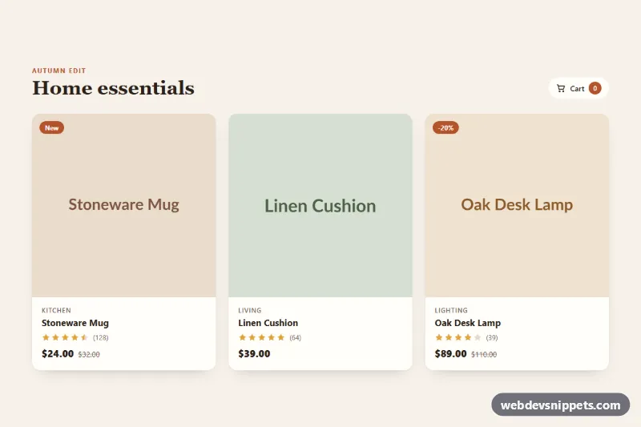
Task: Select the KITCHEN category label
Action: pos(56,311)
